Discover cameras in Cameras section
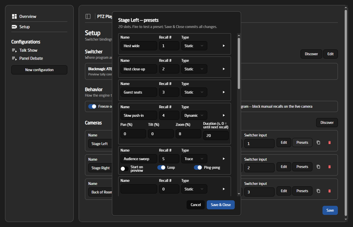The height and width of the screenshot is (227, 353). tap(327, 123)
